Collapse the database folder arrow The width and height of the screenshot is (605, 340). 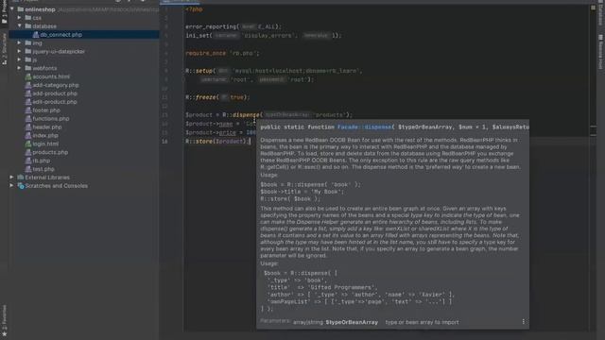pos(19,25)
